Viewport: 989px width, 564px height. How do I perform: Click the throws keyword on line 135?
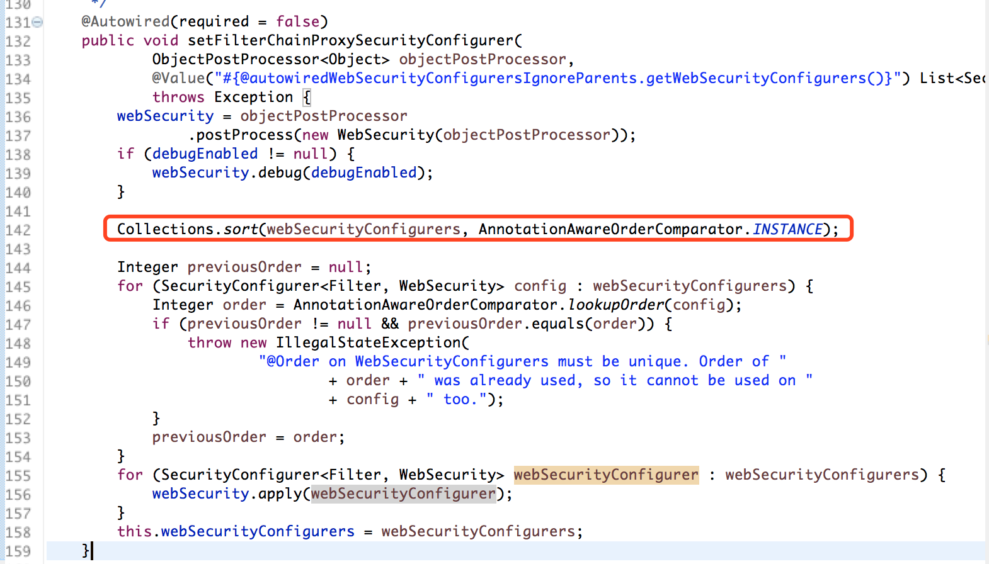(x=178, y=97)
